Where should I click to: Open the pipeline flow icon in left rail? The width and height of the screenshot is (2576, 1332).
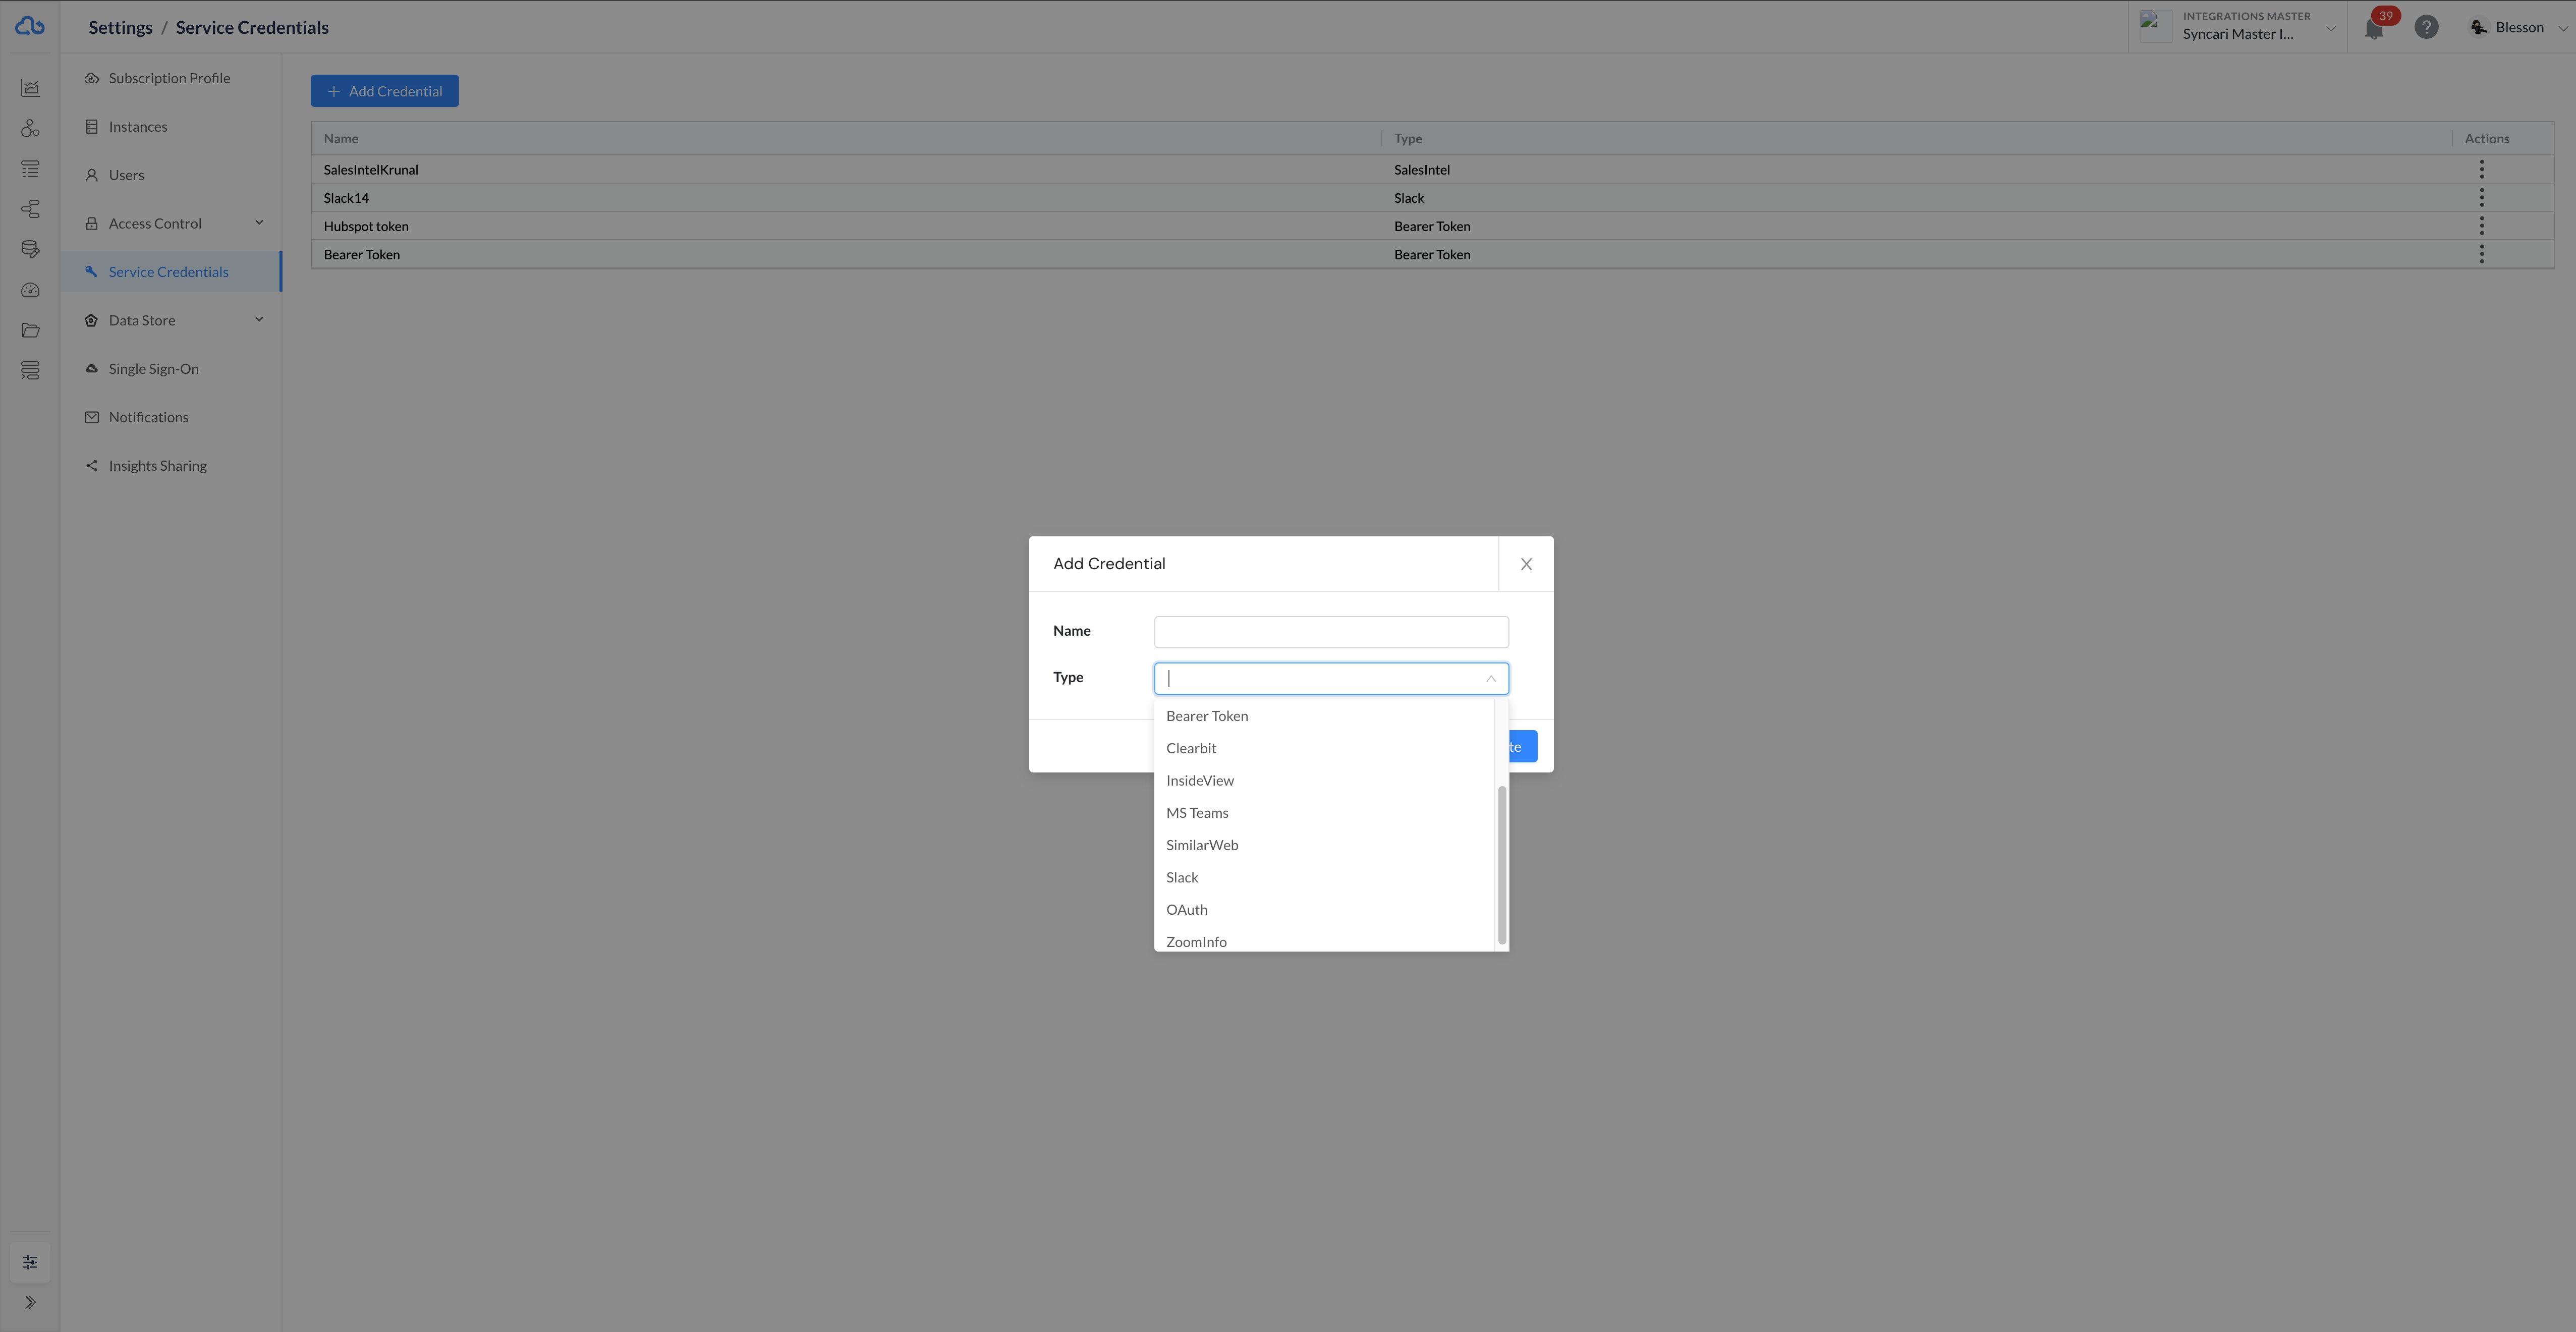30,209
